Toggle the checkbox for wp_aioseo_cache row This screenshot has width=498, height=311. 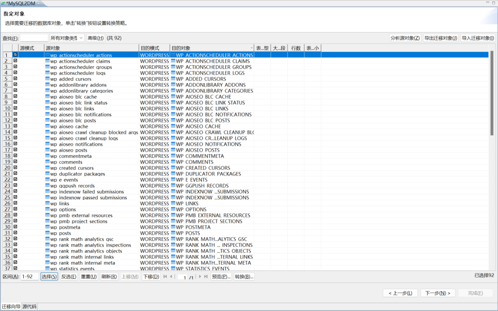(16, 126)
